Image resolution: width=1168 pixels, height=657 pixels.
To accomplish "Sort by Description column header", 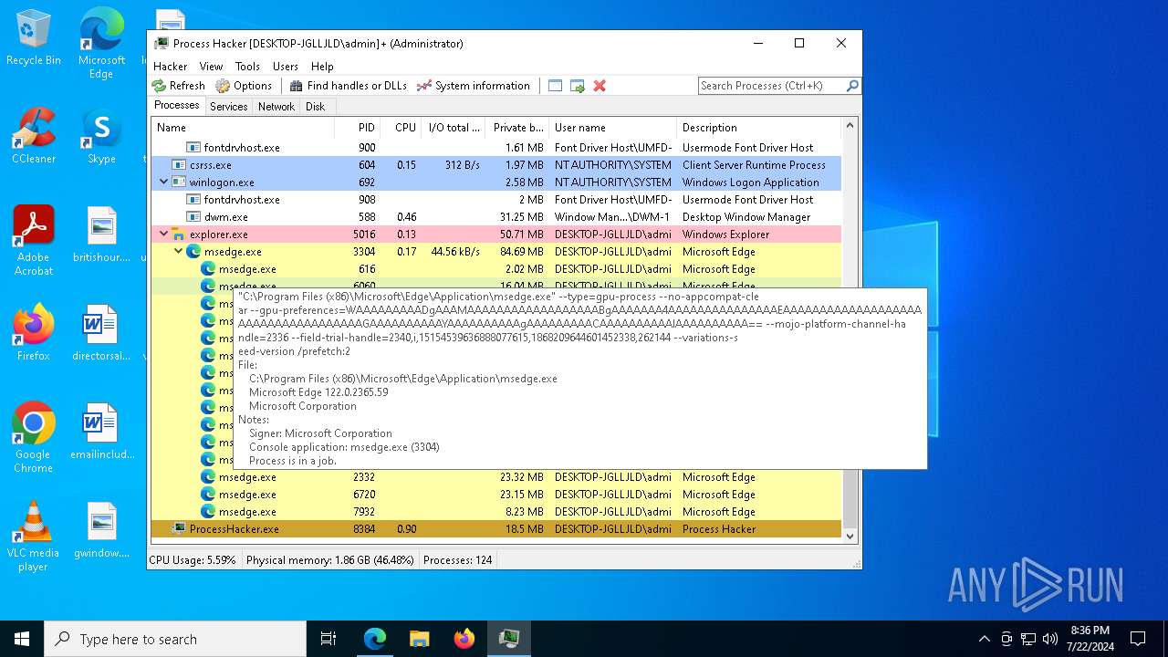I will (x=758, y=128).
